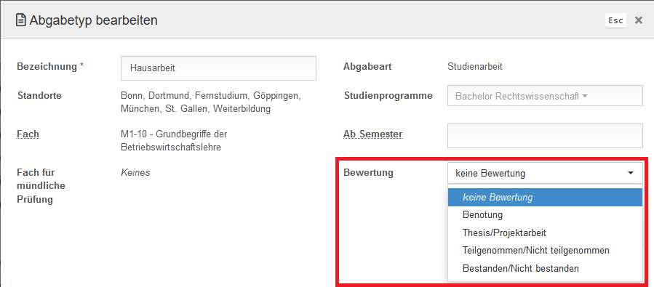Open the Studienprogramme dropdown

click(545, 96)
